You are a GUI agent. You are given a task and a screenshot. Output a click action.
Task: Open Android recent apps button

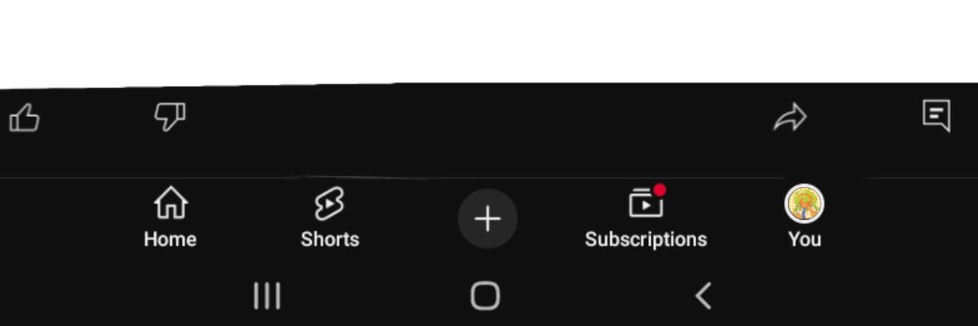267,296
